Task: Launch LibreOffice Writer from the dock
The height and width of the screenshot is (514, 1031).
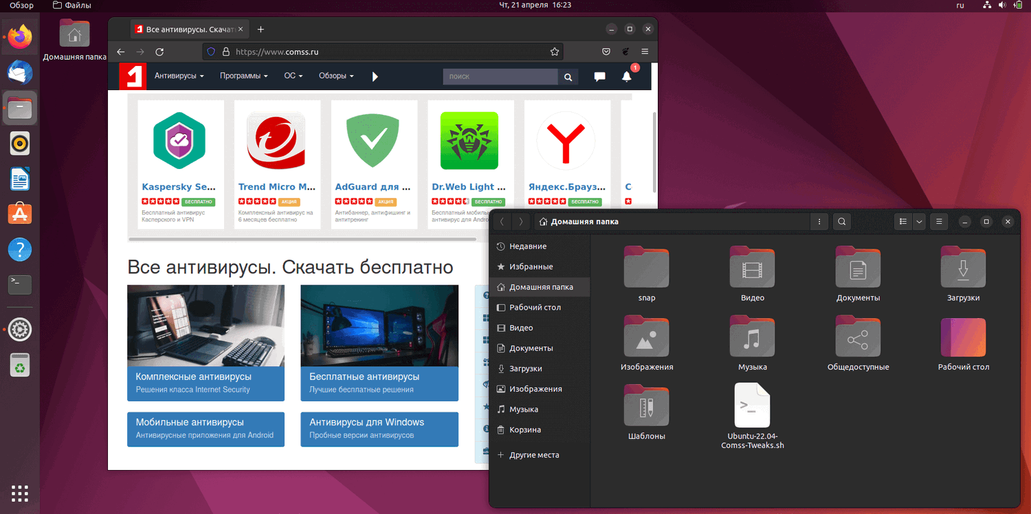Action: 20,179
